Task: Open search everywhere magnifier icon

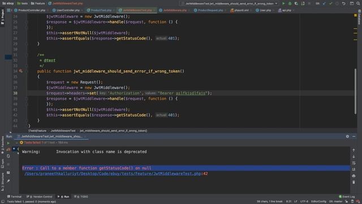Action: point(358,3)
